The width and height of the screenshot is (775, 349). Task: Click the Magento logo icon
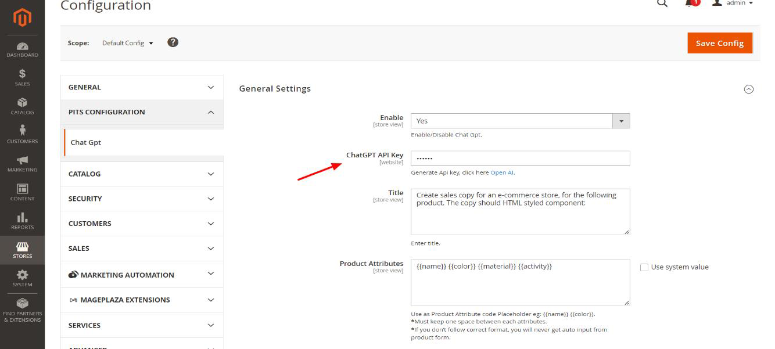pos(22,18)
